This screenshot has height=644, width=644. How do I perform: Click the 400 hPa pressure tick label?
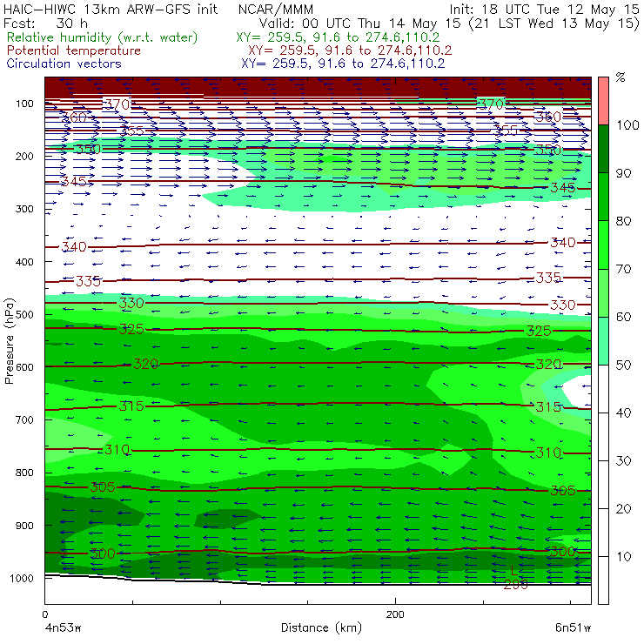24,262
